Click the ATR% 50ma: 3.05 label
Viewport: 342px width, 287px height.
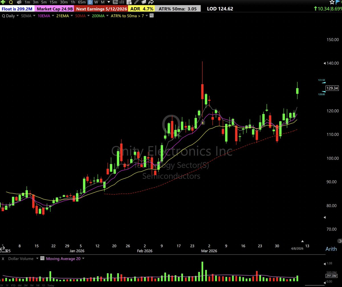[x=178, y=9]
